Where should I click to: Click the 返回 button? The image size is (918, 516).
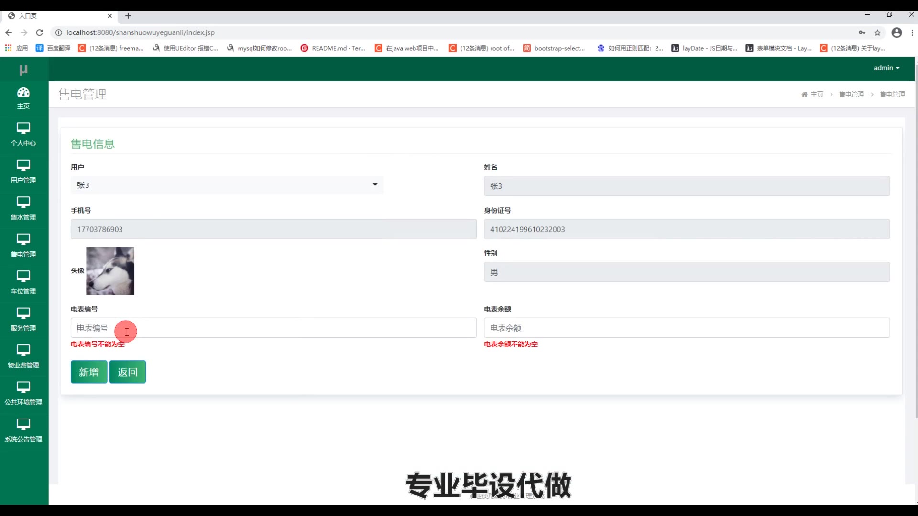click(128, 372)
